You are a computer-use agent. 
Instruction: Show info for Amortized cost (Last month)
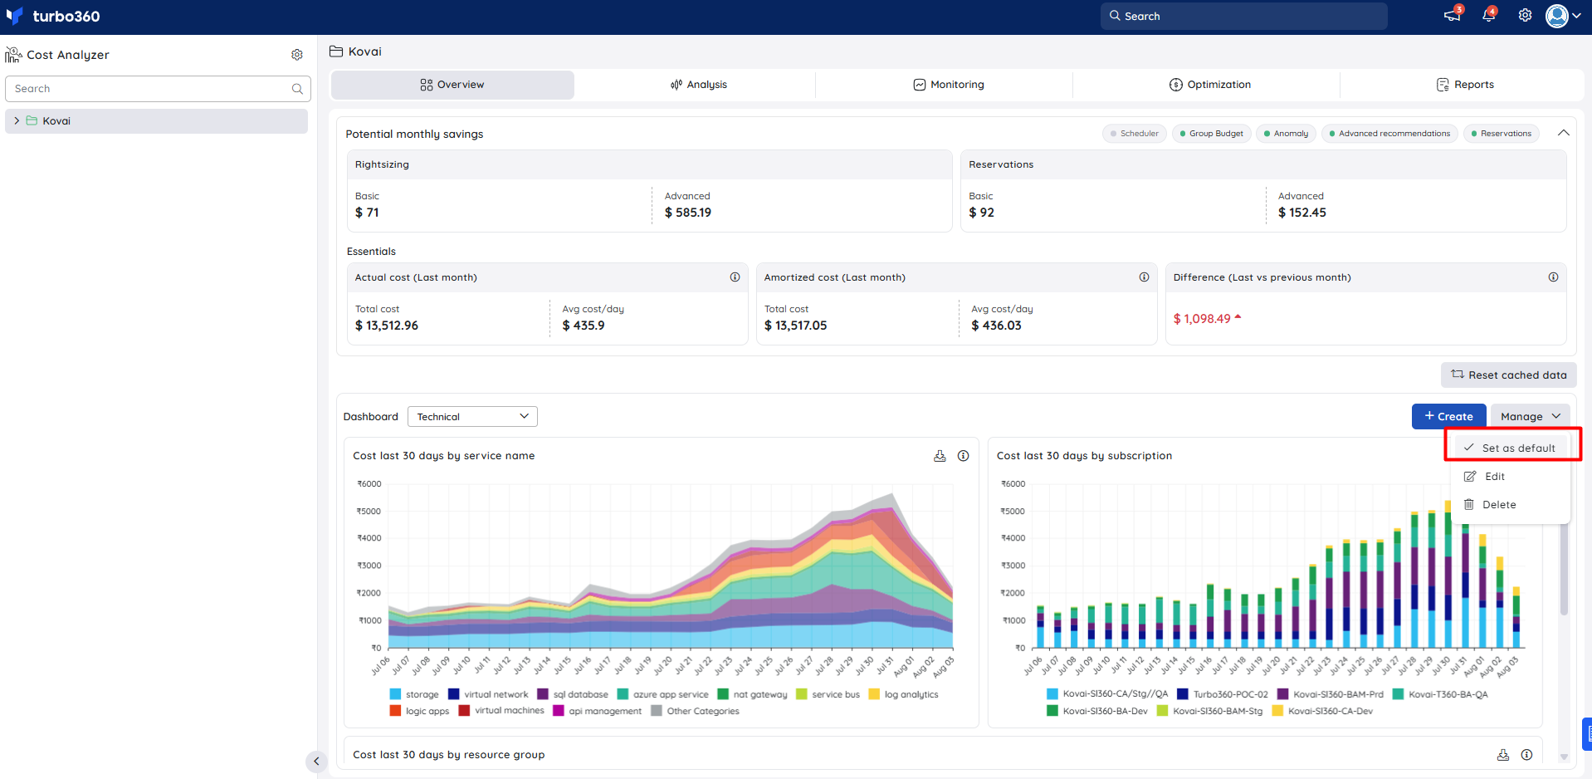tap(1144, 277)
